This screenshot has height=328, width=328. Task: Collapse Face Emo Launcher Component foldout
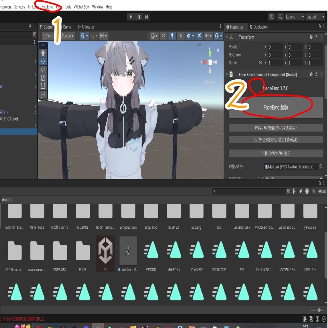point(226,74)
